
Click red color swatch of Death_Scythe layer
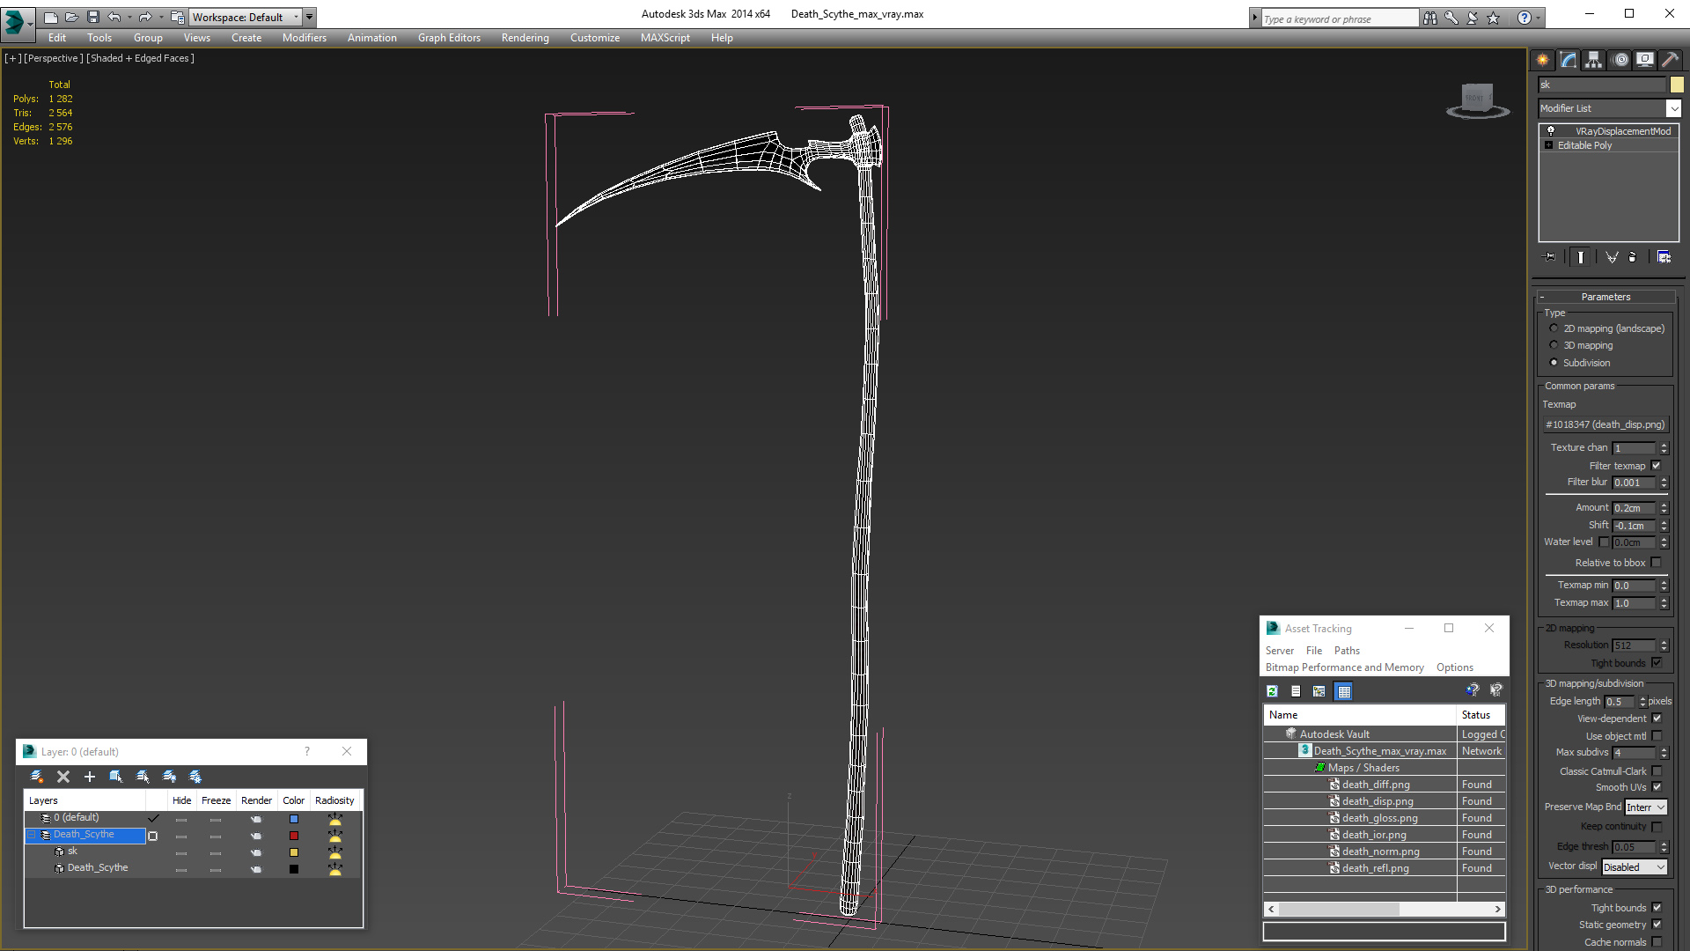point(294,836)
